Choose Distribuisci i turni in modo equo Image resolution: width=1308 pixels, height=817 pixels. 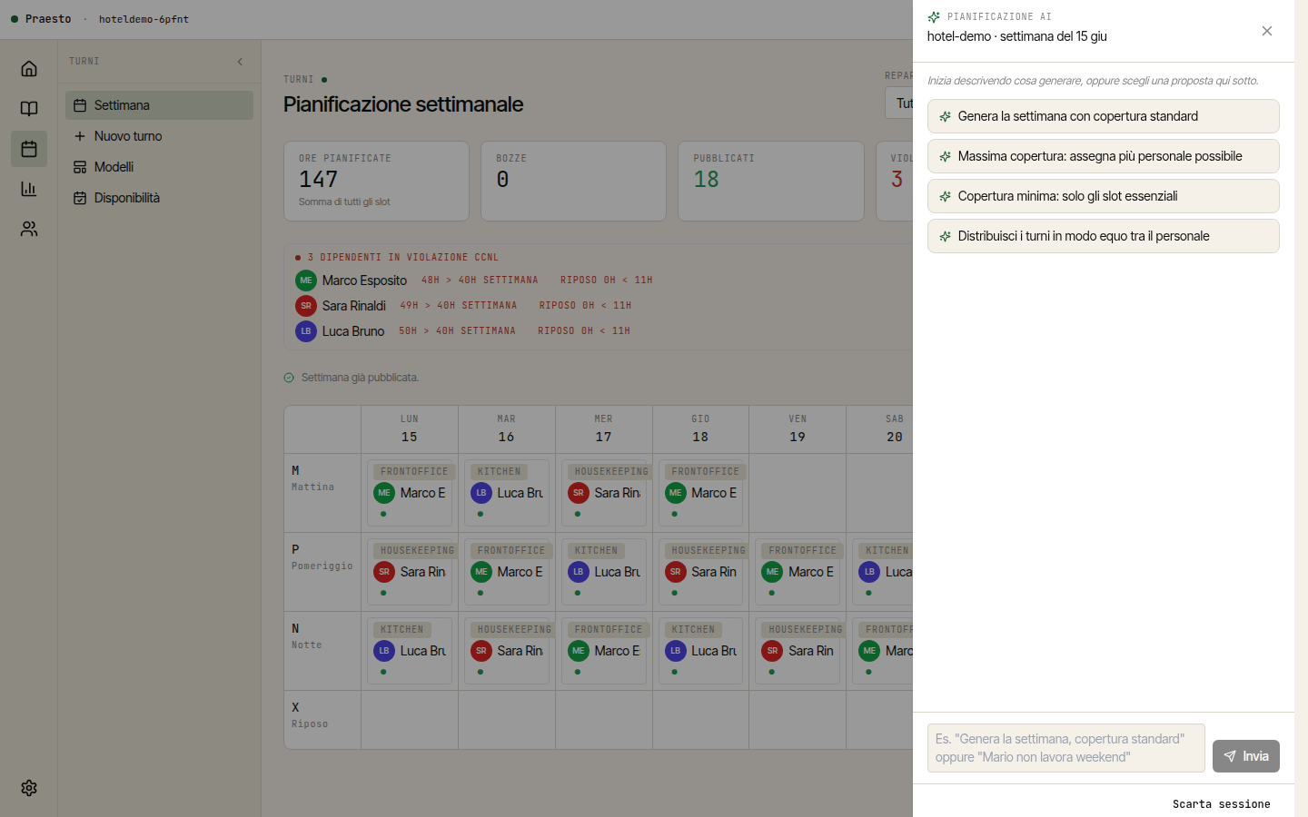tap(1103, 236)
